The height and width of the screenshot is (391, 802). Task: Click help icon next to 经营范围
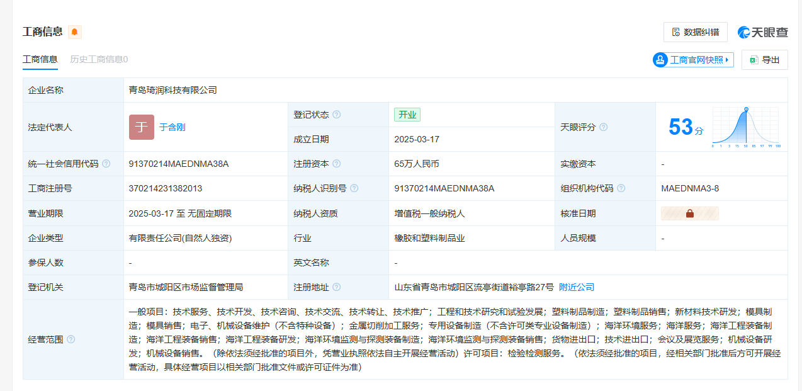[71, 339]
